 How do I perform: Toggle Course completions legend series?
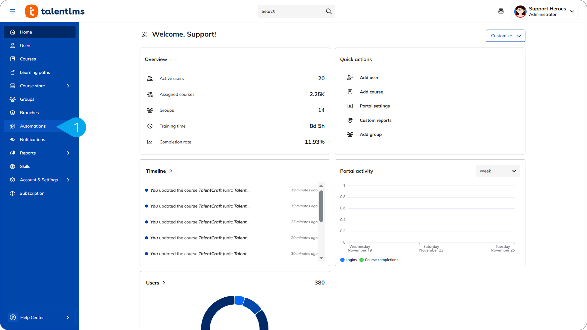[x=379, y=260]
